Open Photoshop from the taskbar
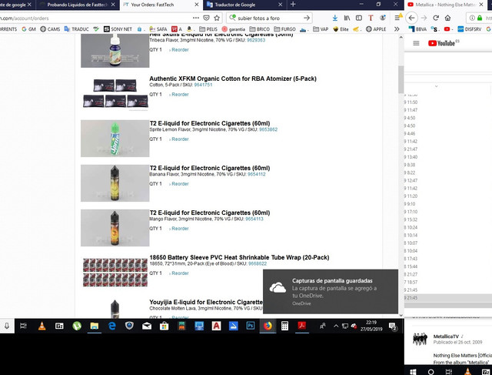The image size is (492, 375). pyautogui.click(x=250, y=326)
